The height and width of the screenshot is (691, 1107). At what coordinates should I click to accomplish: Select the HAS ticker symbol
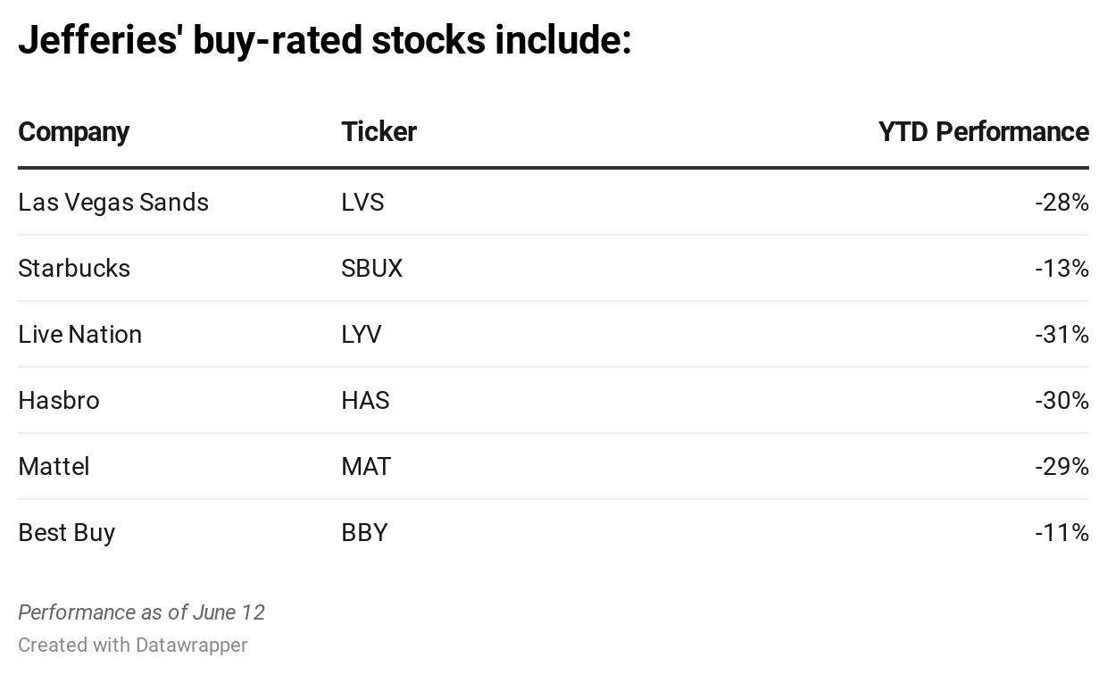[365, 401]
